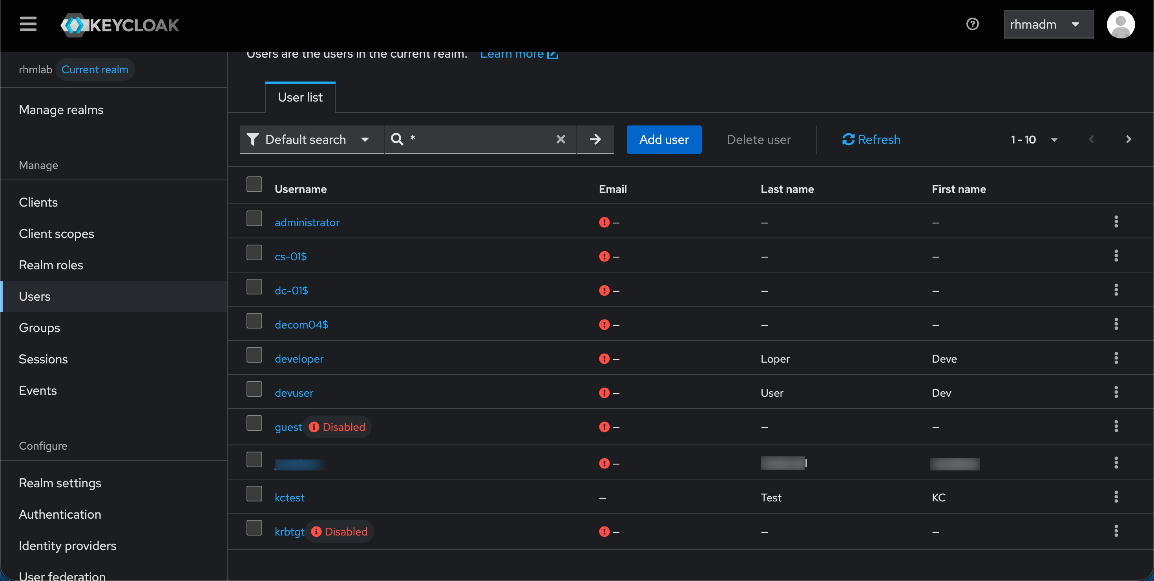The width and height of the screenshot is (1154, 581).
Task: Check the devuser row checkbox
Action: pos(254,389)
